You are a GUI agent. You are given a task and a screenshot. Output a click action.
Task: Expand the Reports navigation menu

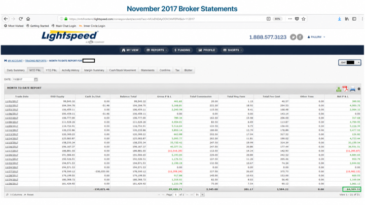(x=157, y=50)
